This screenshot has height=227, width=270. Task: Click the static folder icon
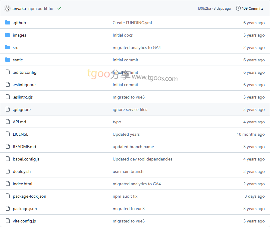click(x=8, y=60)
